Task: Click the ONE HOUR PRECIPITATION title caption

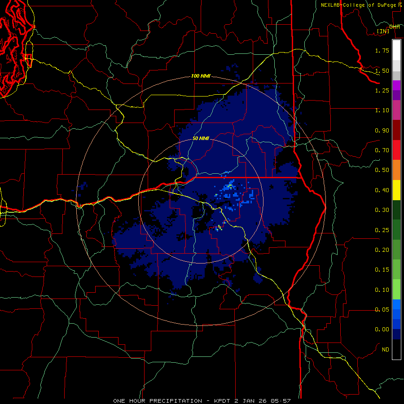Action: (x=202, y=401)
